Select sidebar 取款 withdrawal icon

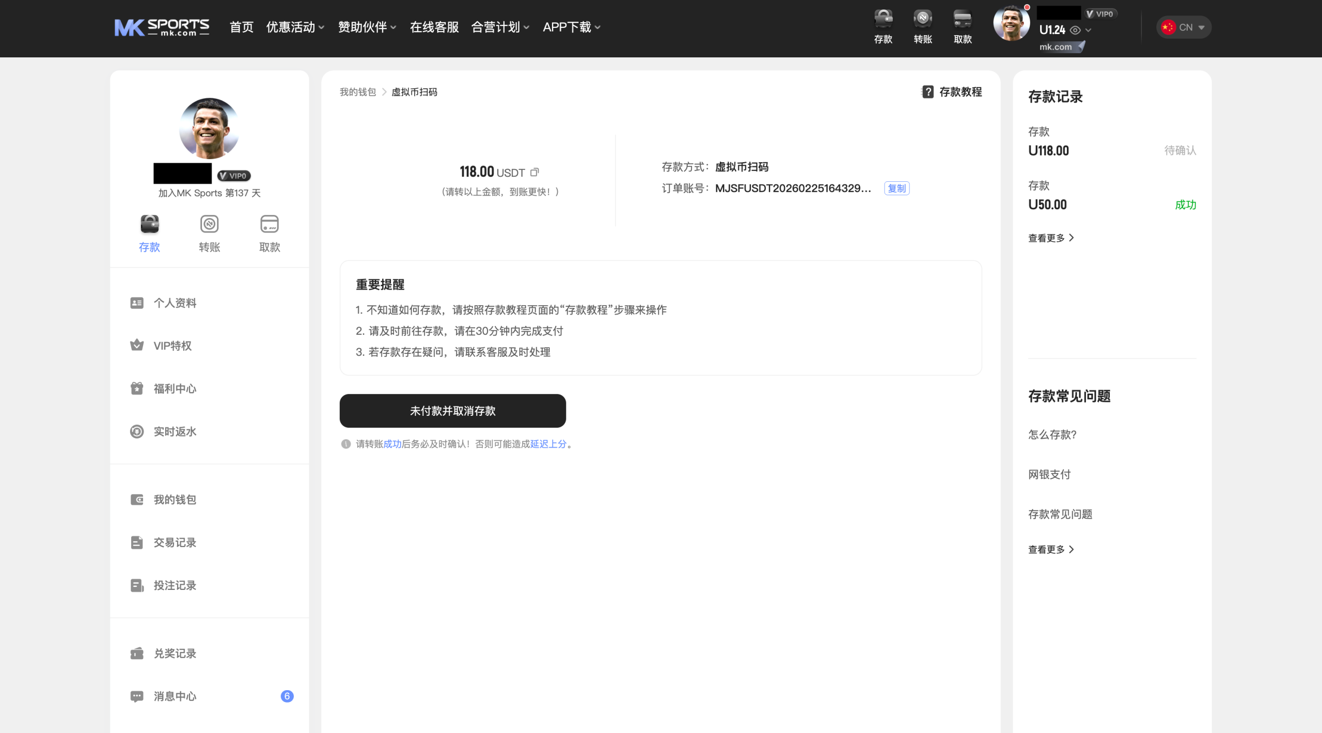click(x=270, y=225)
